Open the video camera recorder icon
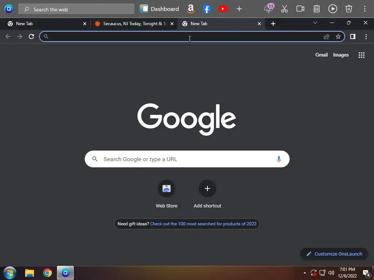Image resolution: width=374 pixels, height=280 pixels. coord(300,9)
